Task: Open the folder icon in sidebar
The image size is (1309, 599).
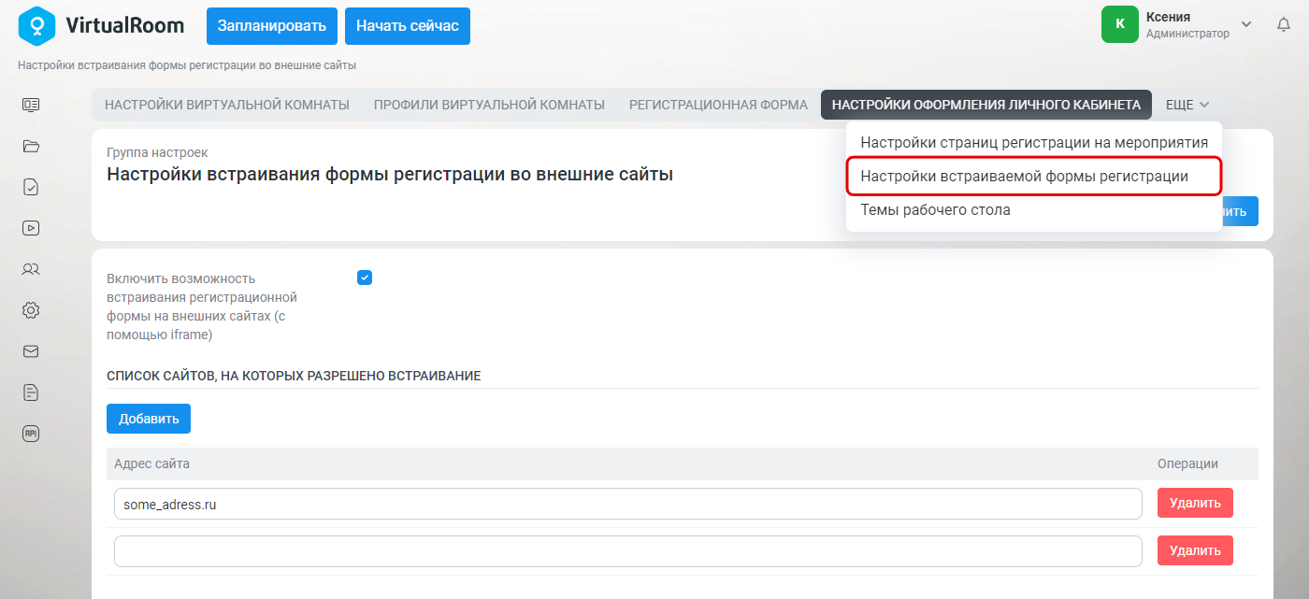Action: pyautogui.click(x=31, y=146)
